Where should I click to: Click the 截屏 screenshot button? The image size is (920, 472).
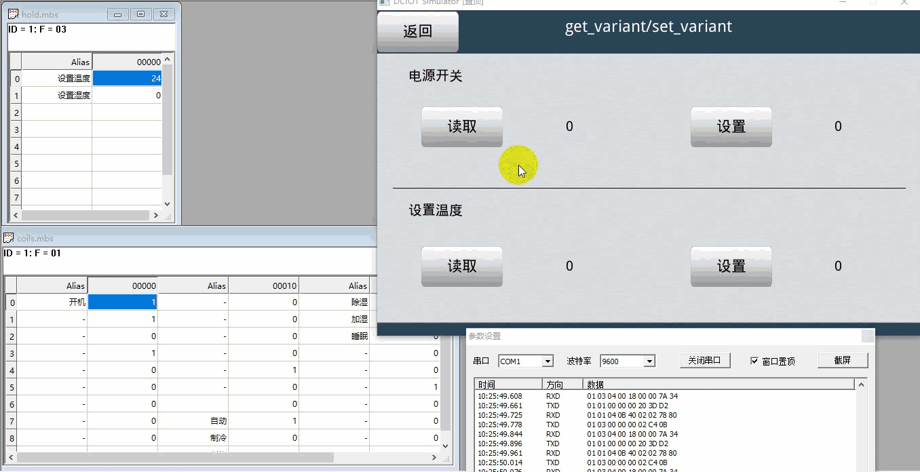(x=843, y=360)
